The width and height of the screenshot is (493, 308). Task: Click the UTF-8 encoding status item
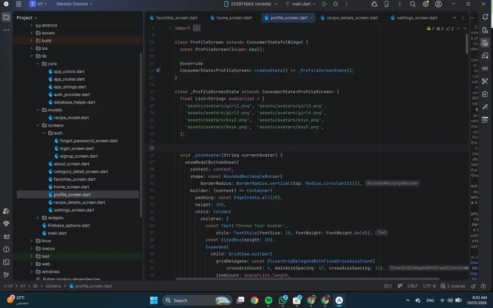429,286
